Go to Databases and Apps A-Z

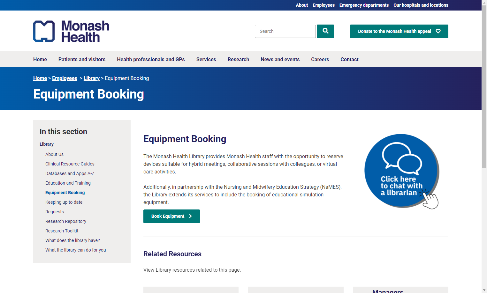(70, 173)
